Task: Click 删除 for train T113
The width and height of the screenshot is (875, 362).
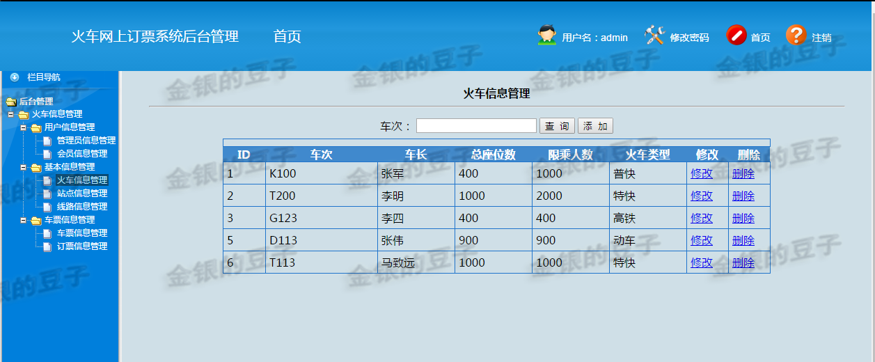Action: 743,263
